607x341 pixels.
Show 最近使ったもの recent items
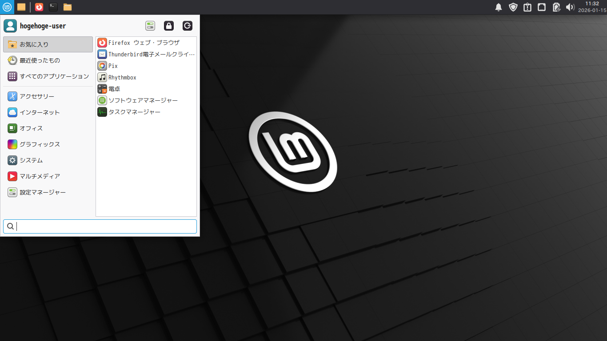[48, 60]
